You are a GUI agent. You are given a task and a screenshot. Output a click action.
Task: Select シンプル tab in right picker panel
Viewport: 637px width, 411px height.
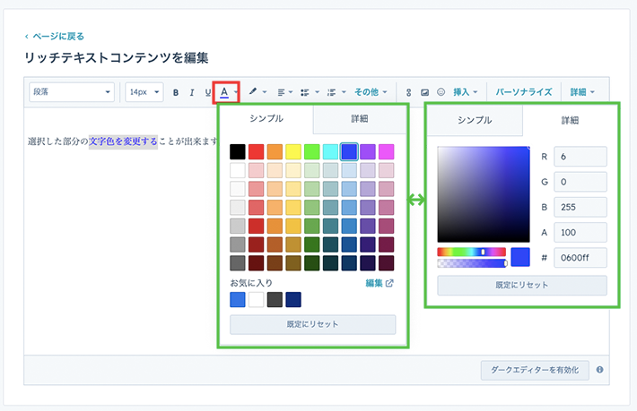pos(475,120)
